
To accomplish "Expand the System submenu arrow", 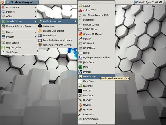I will tap(35, 37).
